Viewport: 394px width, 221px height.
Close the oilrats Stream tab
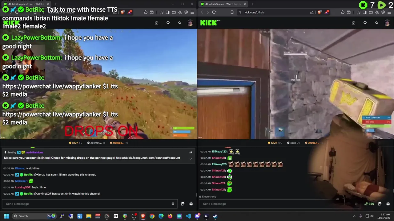pyautogui.click(x=245, y=4)
